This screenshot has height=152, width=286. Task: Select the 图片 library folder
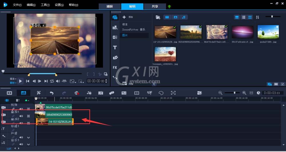point(134,35)
